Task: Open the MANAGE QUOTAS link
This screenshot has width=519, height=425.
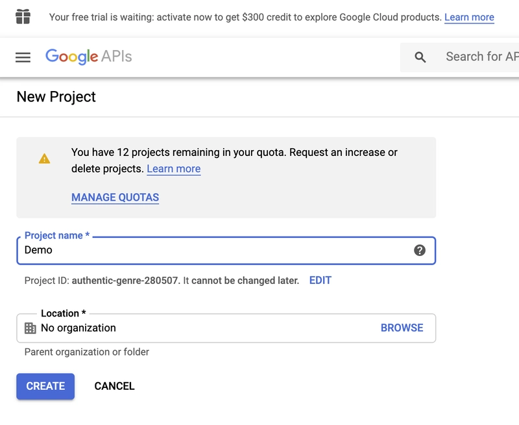Action: point(115,198)
